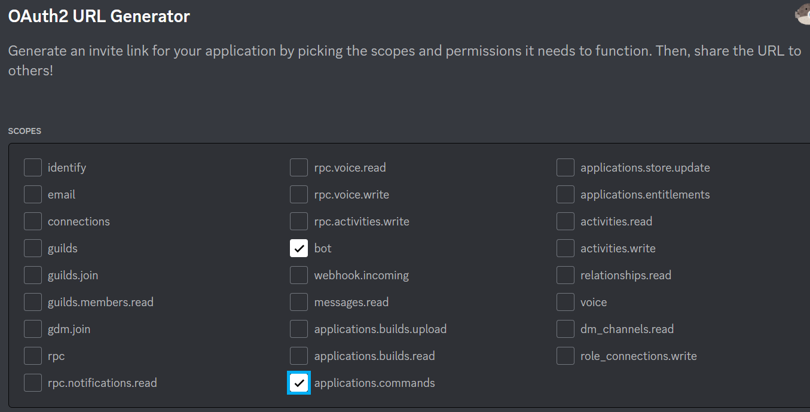Check the rpc.notifications.read scope
Viewport: 810px width, 412px height.
[x=33, y=383]
